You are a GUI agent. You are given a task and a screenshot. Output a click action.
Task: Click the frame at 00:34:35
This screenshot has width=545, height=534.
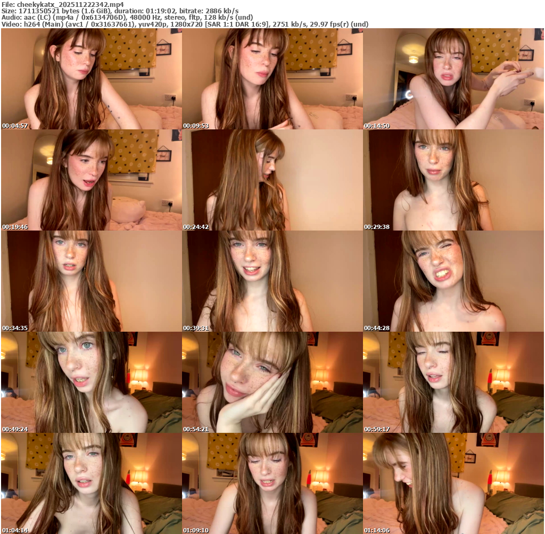pos(92,281)
